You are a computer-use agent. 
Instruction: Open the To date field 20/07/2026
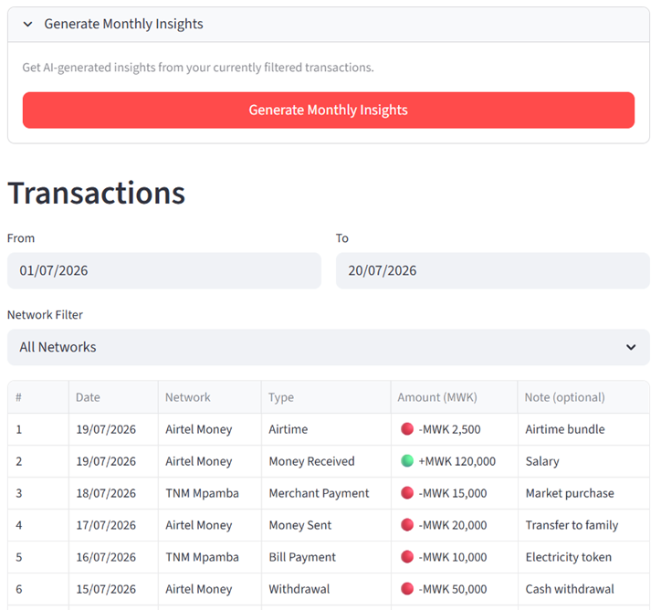click(492, 270)
